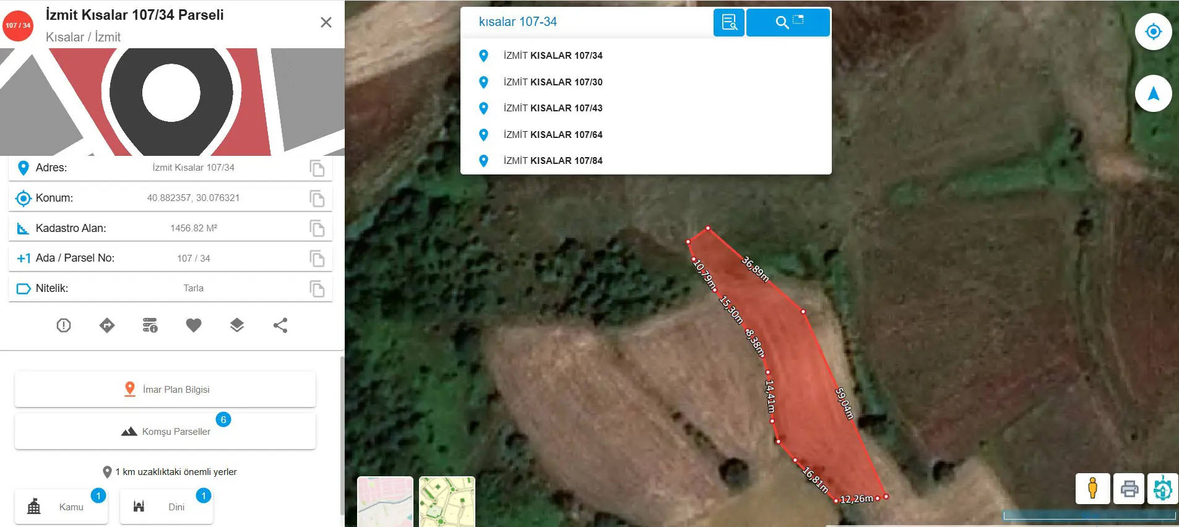Add parcel to favorites with heart icon
Viewport: 1179px width, 527px height.
pos(194,325)
